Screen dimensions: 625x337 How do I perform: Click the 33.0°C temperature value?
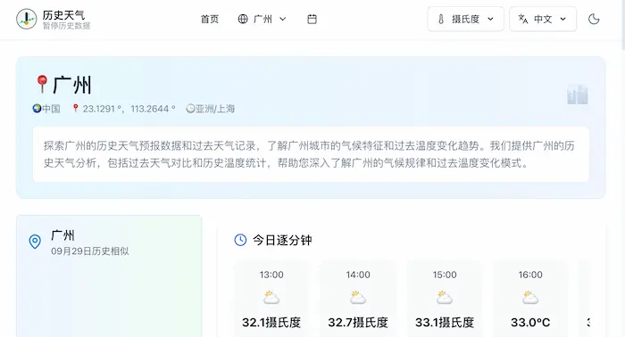tap(530, 322)
